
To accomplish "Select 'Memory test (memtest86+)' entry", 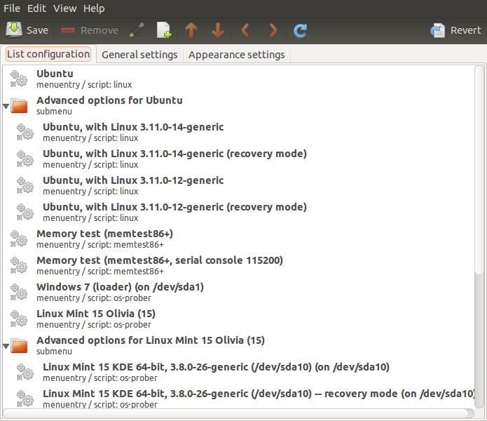I will tap(238, 239).
